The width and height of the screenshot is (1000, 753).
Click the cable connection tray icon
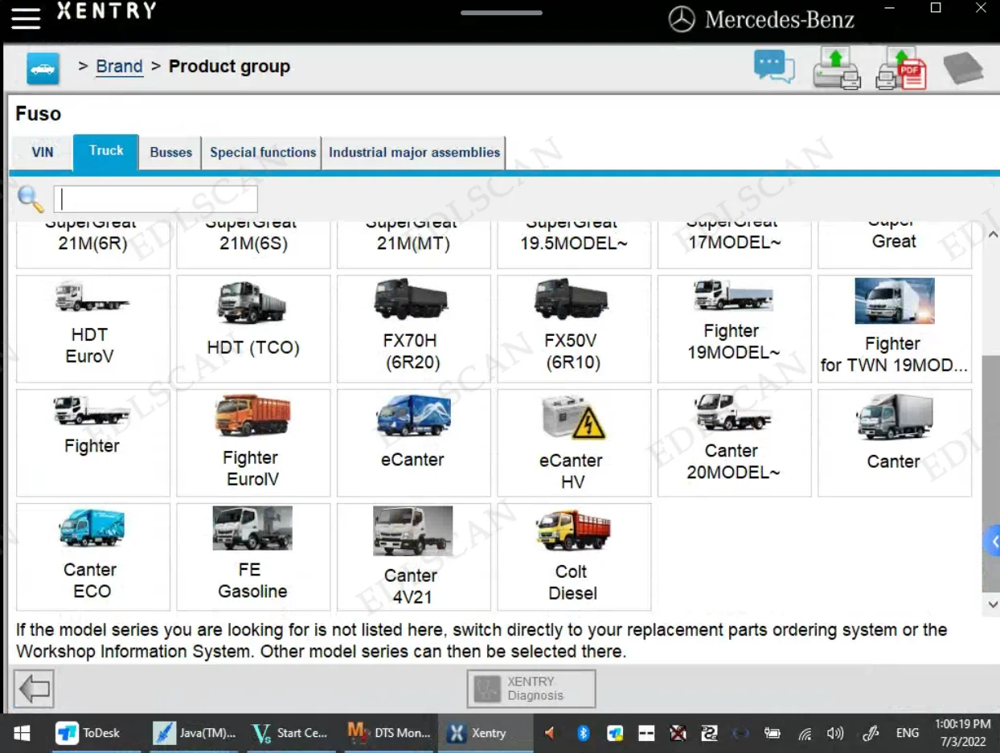[710, 733]
